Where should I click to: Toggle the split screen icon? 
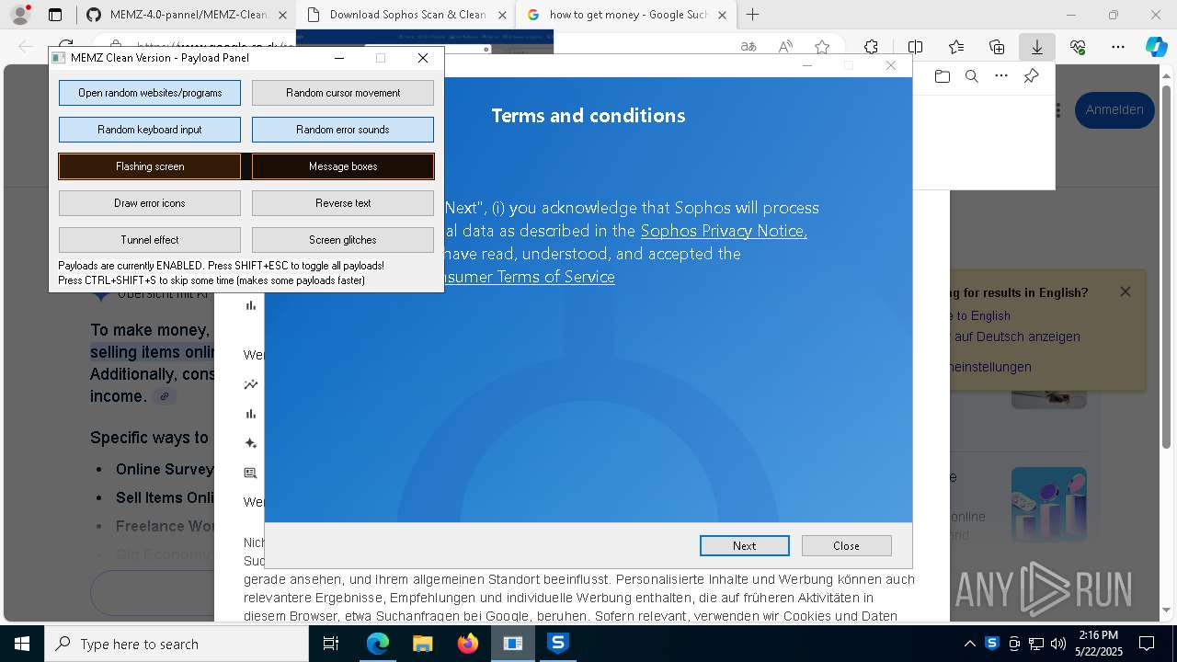pyautogui.click(x=915, y=47)
